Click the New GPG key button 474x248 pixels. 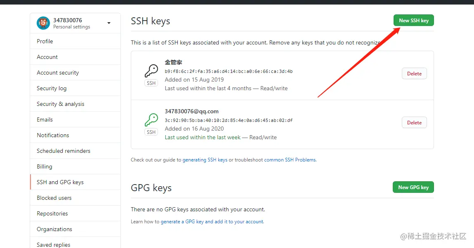[413, 187]
